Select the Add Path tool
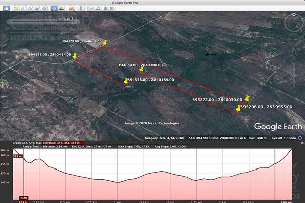Image resolution: width=305 pixels, height=203 pixels. (x=30, y=8)
